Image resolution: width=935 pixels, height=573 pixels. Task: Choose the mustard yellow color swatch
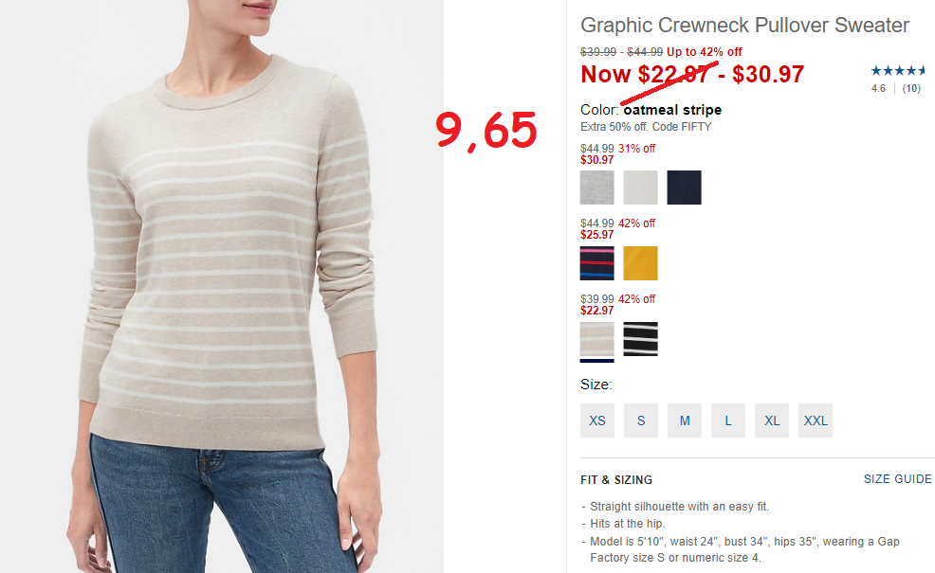point(640,262)
